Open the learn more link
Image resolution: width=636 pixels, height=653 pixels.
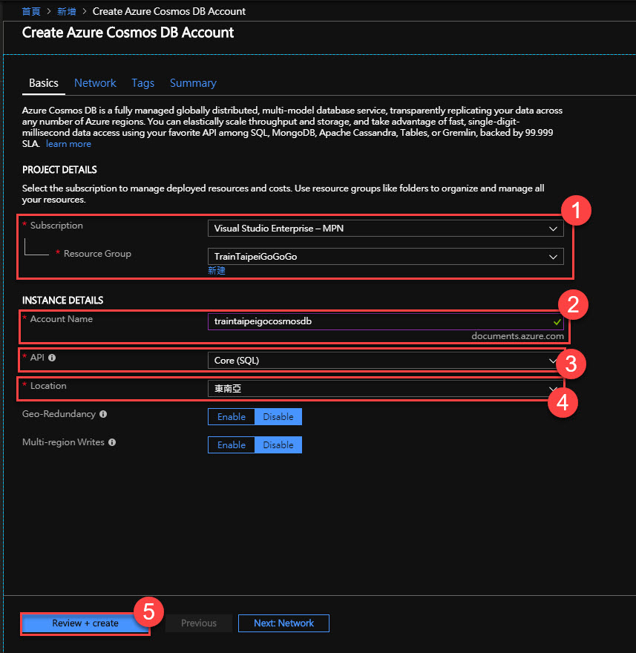[x=68, y=144]
